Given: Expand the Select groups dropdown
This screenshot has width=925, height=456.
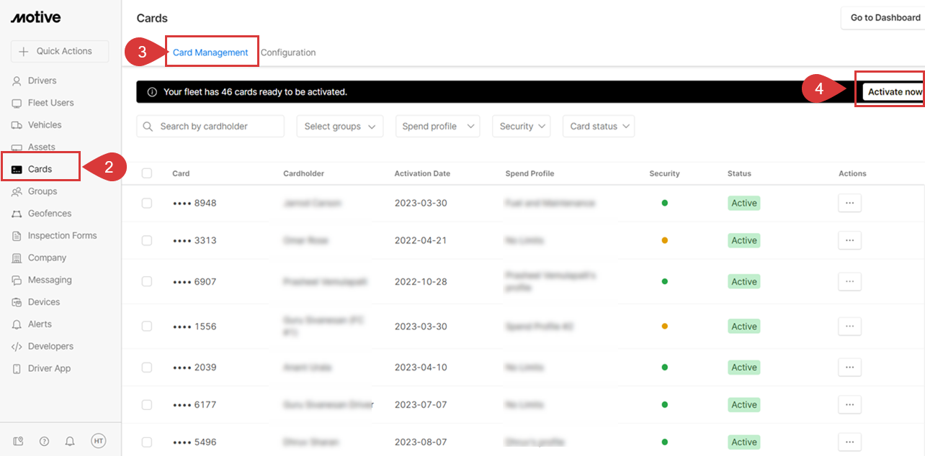Looking at the screenshot, I should [x=340, y=126].
